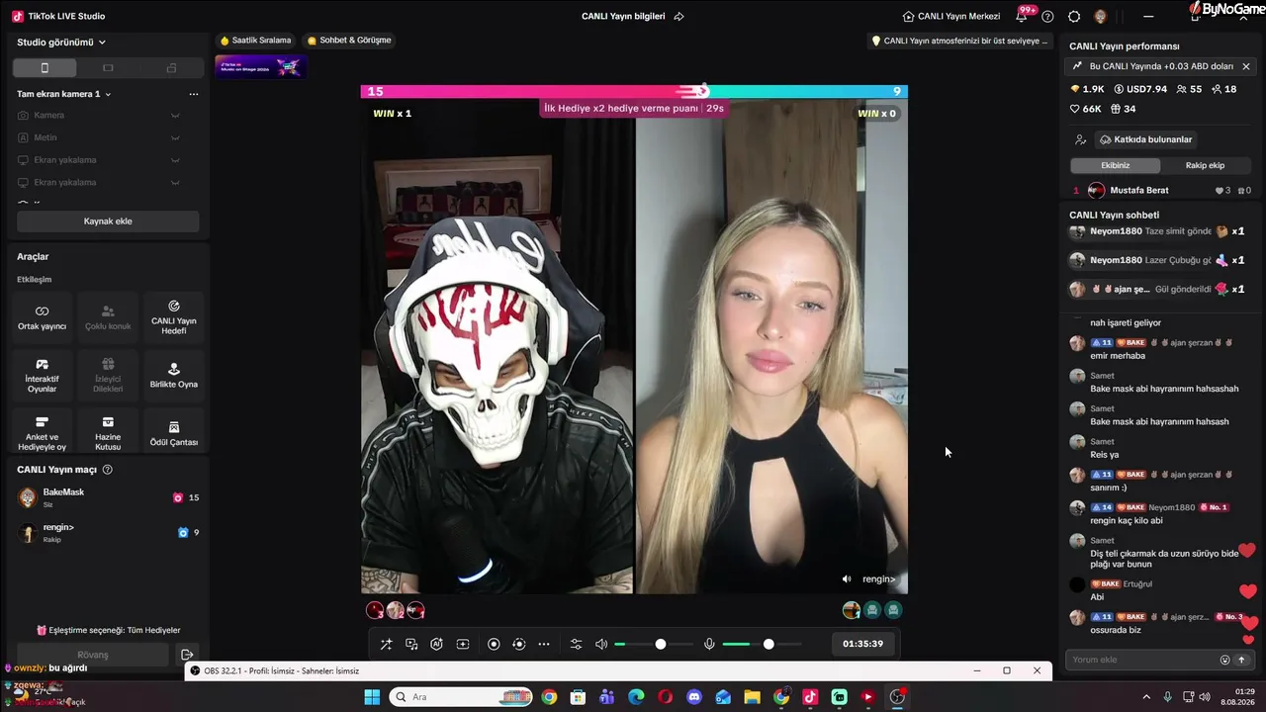
Task: Click the exit match icon beside Rövanş
Action: [187, 655]
